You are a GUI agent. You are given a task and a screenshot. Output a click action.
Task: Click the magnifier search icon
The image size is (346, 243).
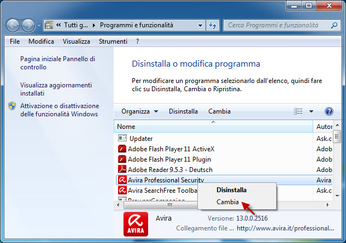point(335,25)
